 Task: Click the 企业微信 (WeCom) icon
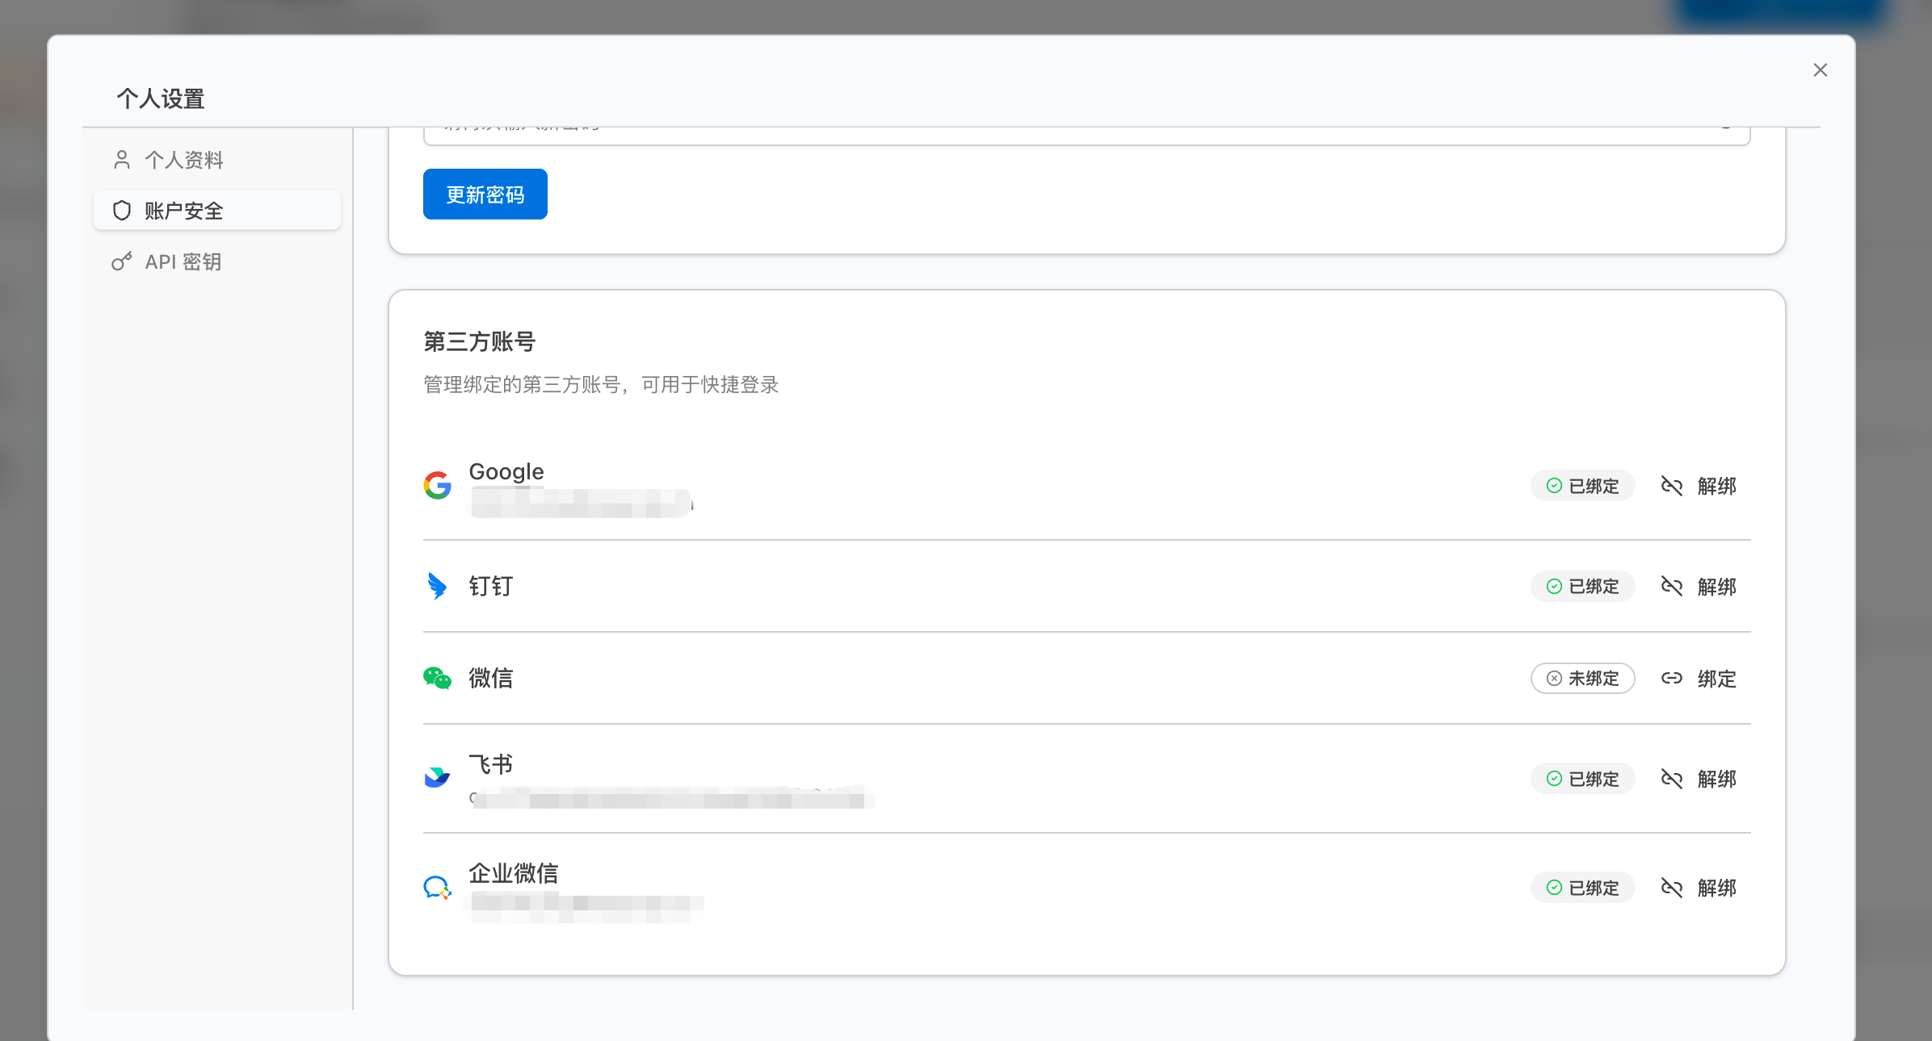click(437, 887)
